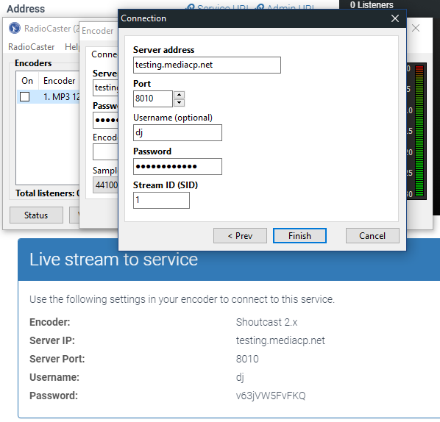Increase port with the up spinner arrow
Screen dimensions: 440x422
click(x=179, y=95)
